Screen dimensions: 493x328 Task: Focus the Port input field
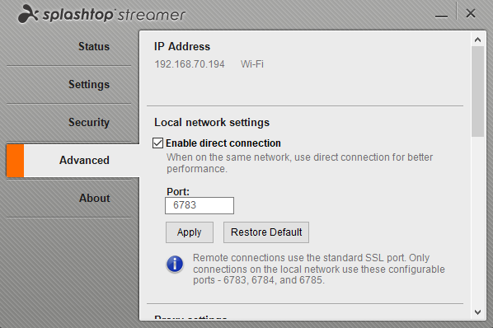click(200, 205)
